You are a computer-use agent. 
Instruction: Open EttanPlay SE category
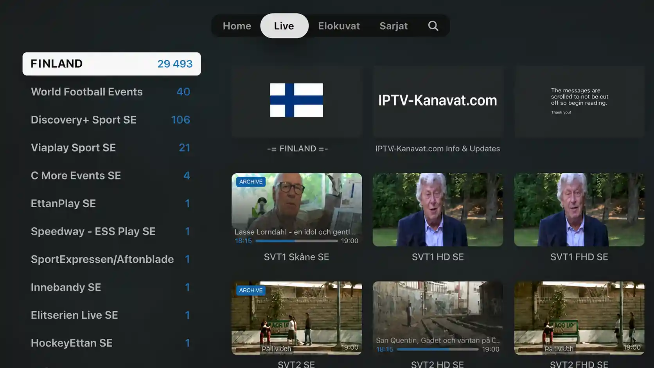pos(111,203)
